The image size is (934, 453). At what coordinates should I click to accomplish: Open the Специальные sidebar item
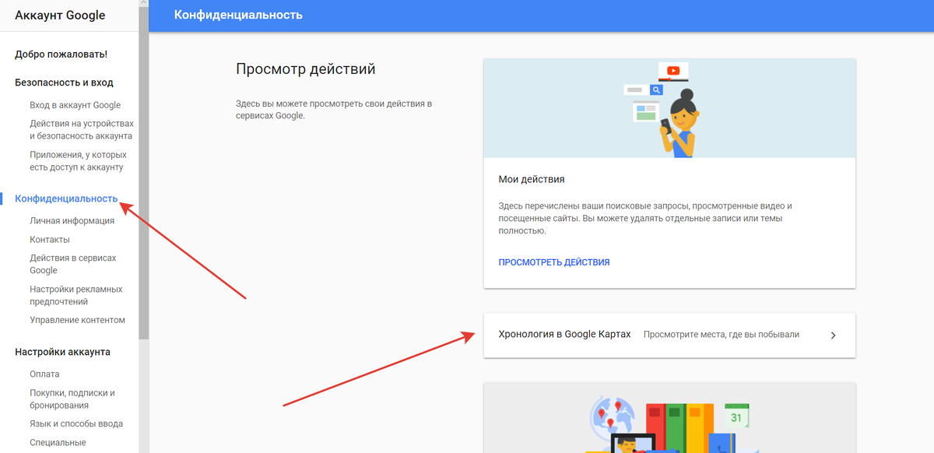pos(58,443)
